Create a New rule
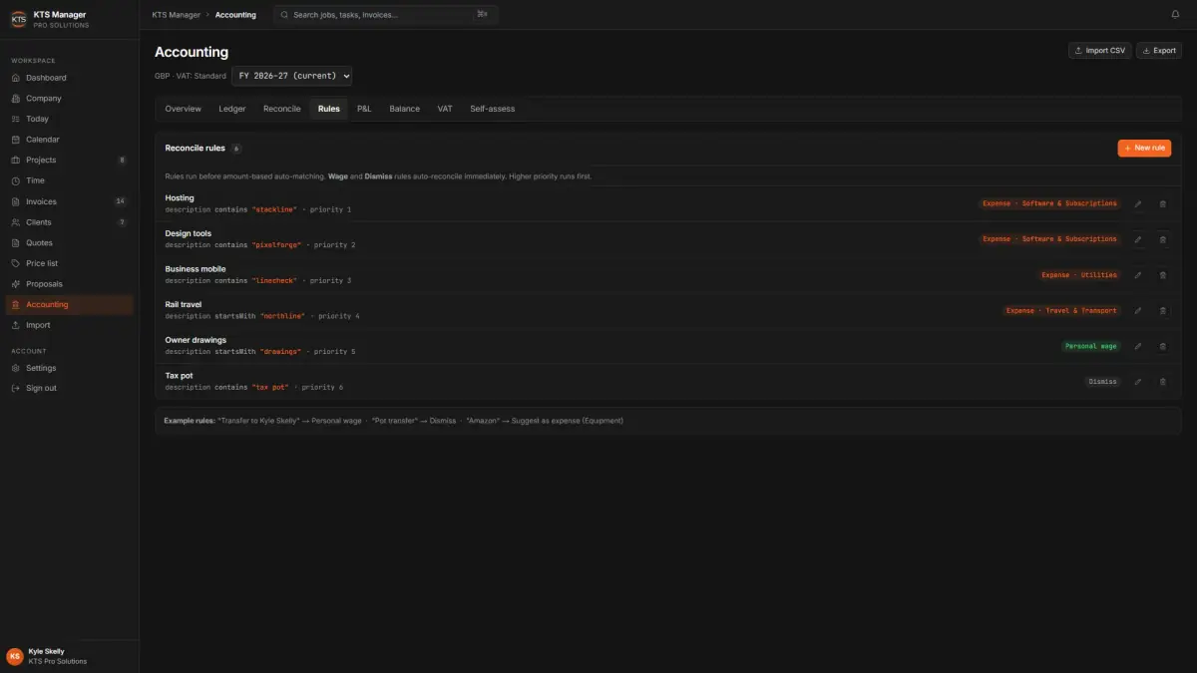The height and width of the screenshot is (673, 1197). click(x=1144, y=148)
